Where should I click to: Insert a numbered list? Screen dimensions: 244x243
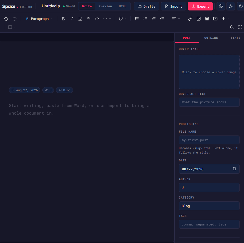point(145,19)
